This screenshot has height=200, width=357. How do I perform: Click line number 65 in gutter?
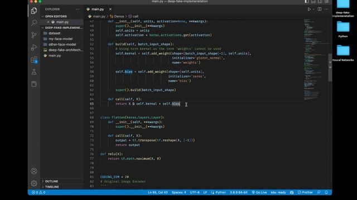[91, 104]
